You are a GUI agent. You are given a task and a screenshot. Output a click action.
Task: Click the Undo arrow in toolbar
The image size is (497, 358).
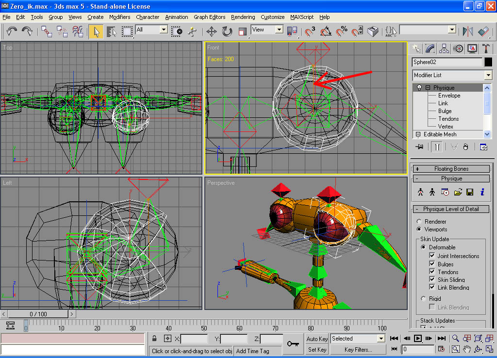coord(12,32)
